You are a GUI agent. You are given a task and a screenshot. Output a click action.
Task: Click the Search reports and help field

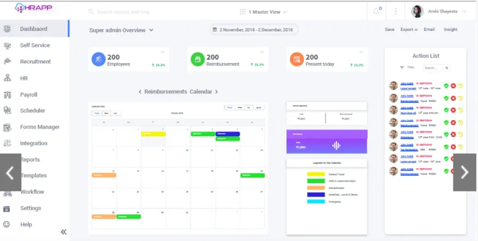pos(123,12)
